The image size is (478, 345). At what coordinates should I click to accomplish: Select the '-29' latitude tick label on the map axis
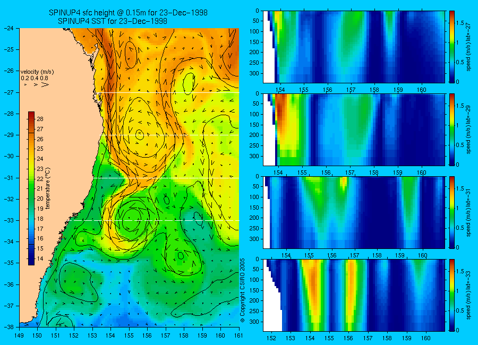[9, 135]
